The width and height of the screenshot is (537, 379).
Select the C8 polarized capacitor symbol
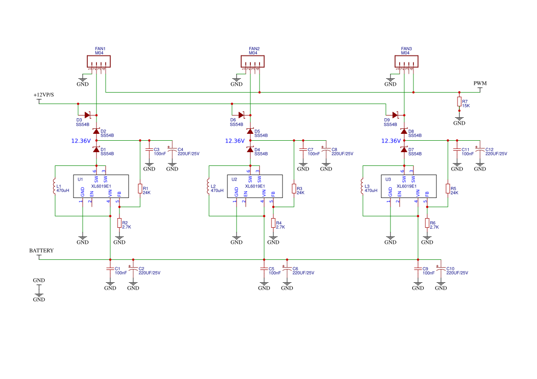click(326, 149)
